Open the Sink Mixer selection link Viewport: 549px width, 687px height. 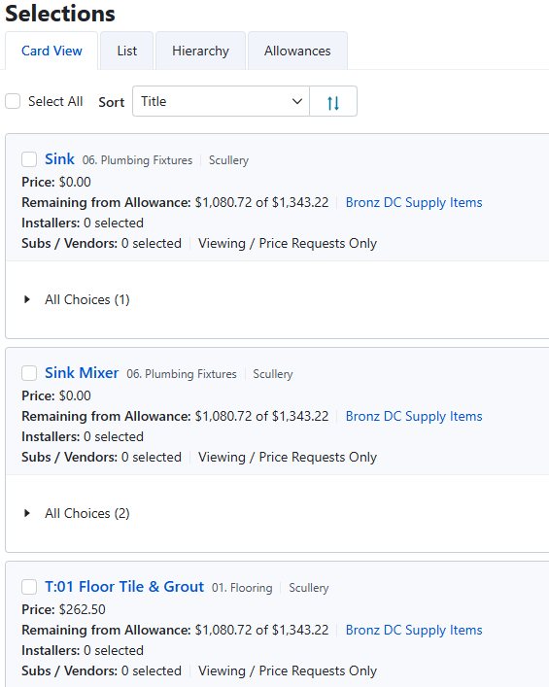[82, 373]
